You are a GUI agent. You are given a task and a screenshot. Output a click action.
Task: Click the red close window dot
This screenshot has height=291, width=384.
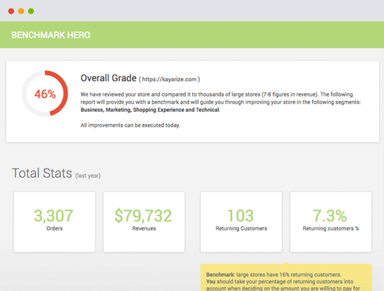pos(11,11)
